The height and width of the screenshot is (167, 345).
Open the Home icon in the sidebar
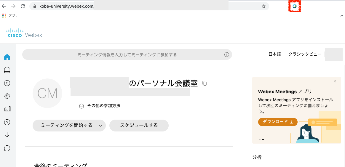point(7,57)
